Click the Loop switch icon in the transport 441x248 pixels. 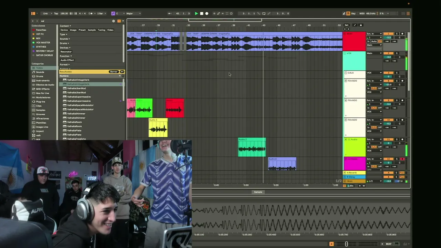[x=264, y=13]
